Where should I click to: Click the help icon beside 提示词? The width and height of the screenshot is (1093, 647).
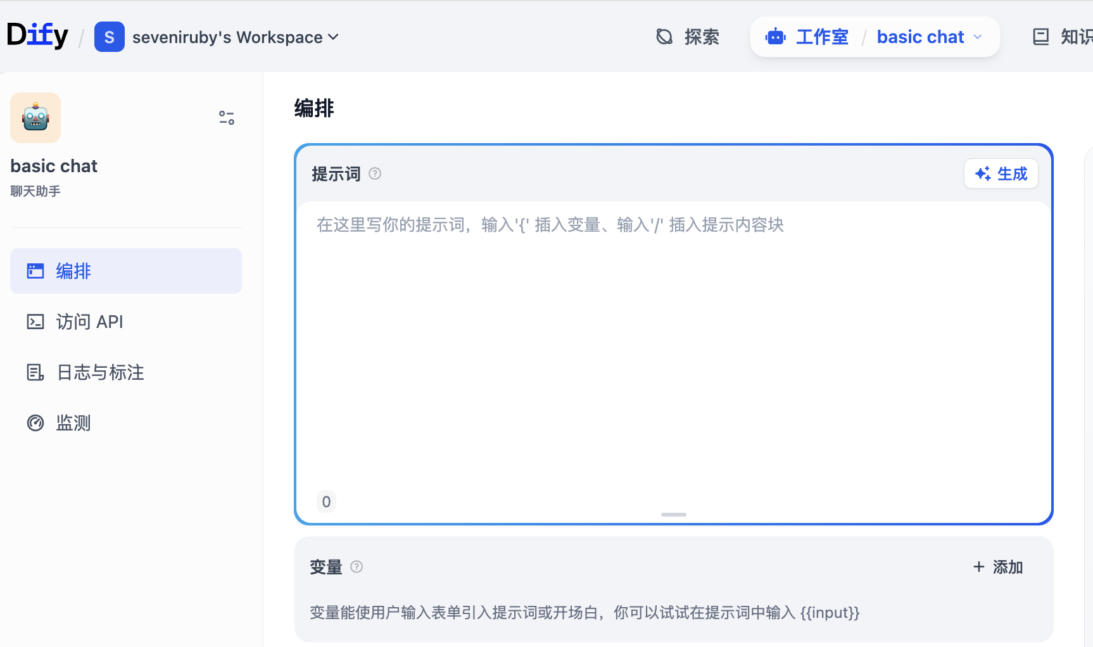coord(375,174)
